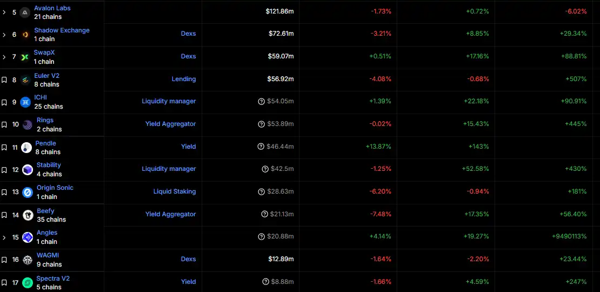Click the Pendle logo icon
This screenshot has height=292, width=600.
26,148
